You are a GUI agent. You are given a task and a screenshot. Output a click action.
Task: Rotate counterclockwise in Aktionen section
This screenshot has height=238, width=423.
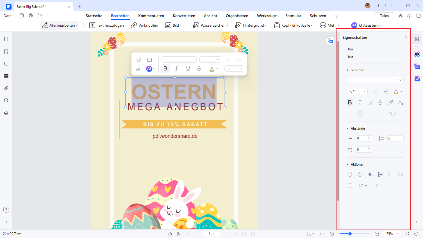[350, 175]
